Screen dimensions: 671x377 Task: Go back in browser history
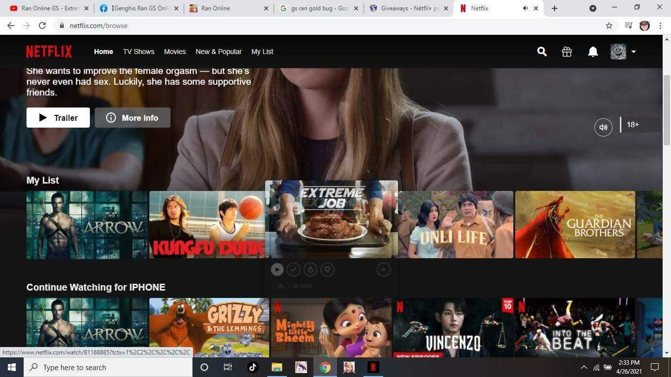coord(11,26)
